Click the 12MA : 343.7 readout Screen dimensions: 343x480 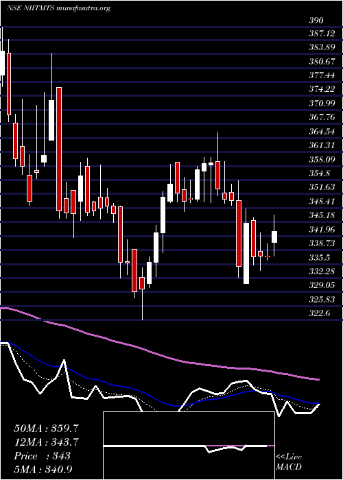[x=47, y=442]
